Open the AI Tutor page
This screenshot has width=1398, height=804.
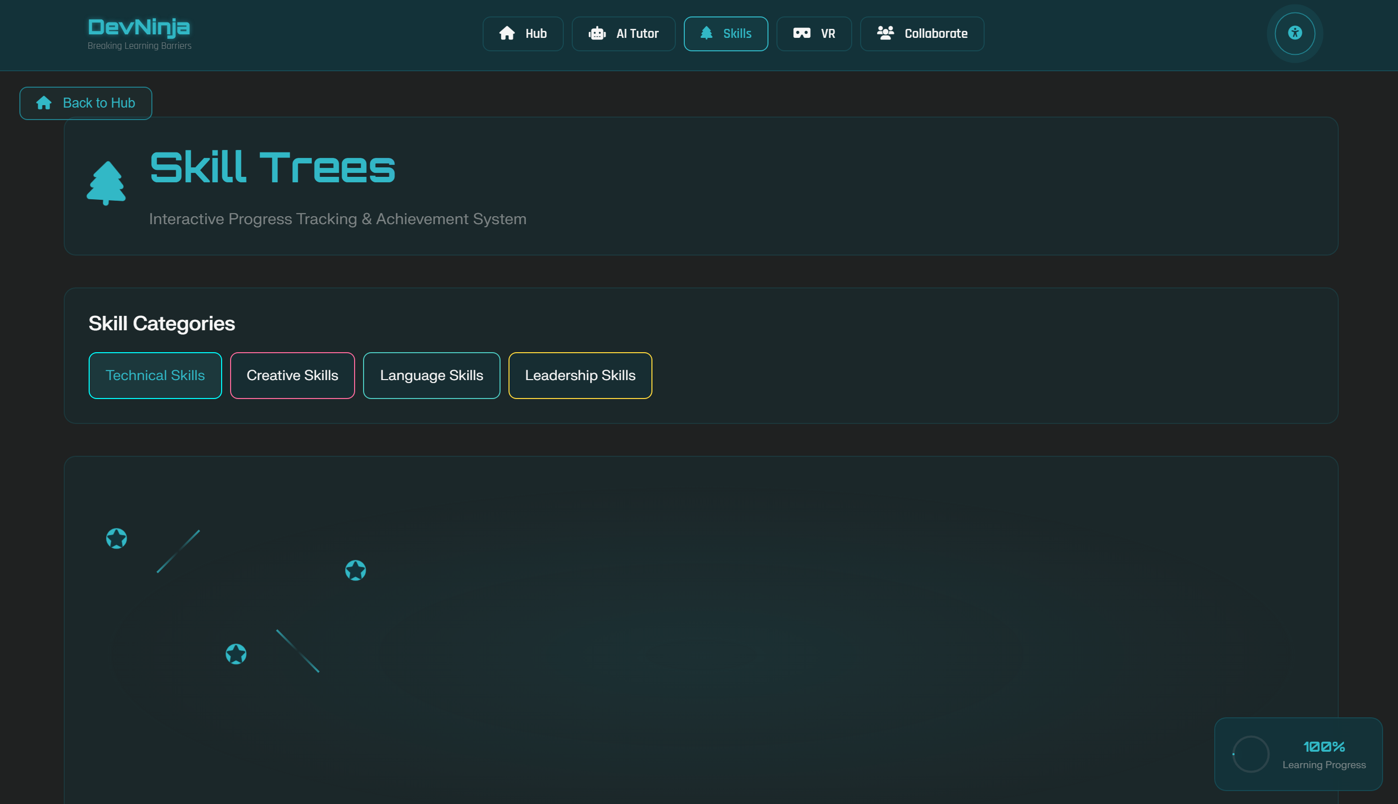623,34
